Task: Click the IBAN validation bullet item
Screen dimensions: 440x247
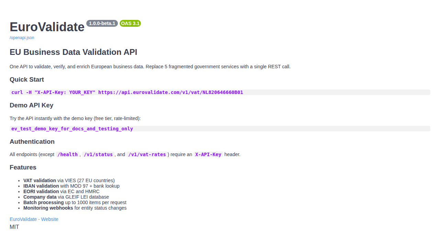Action: [71, 186]
